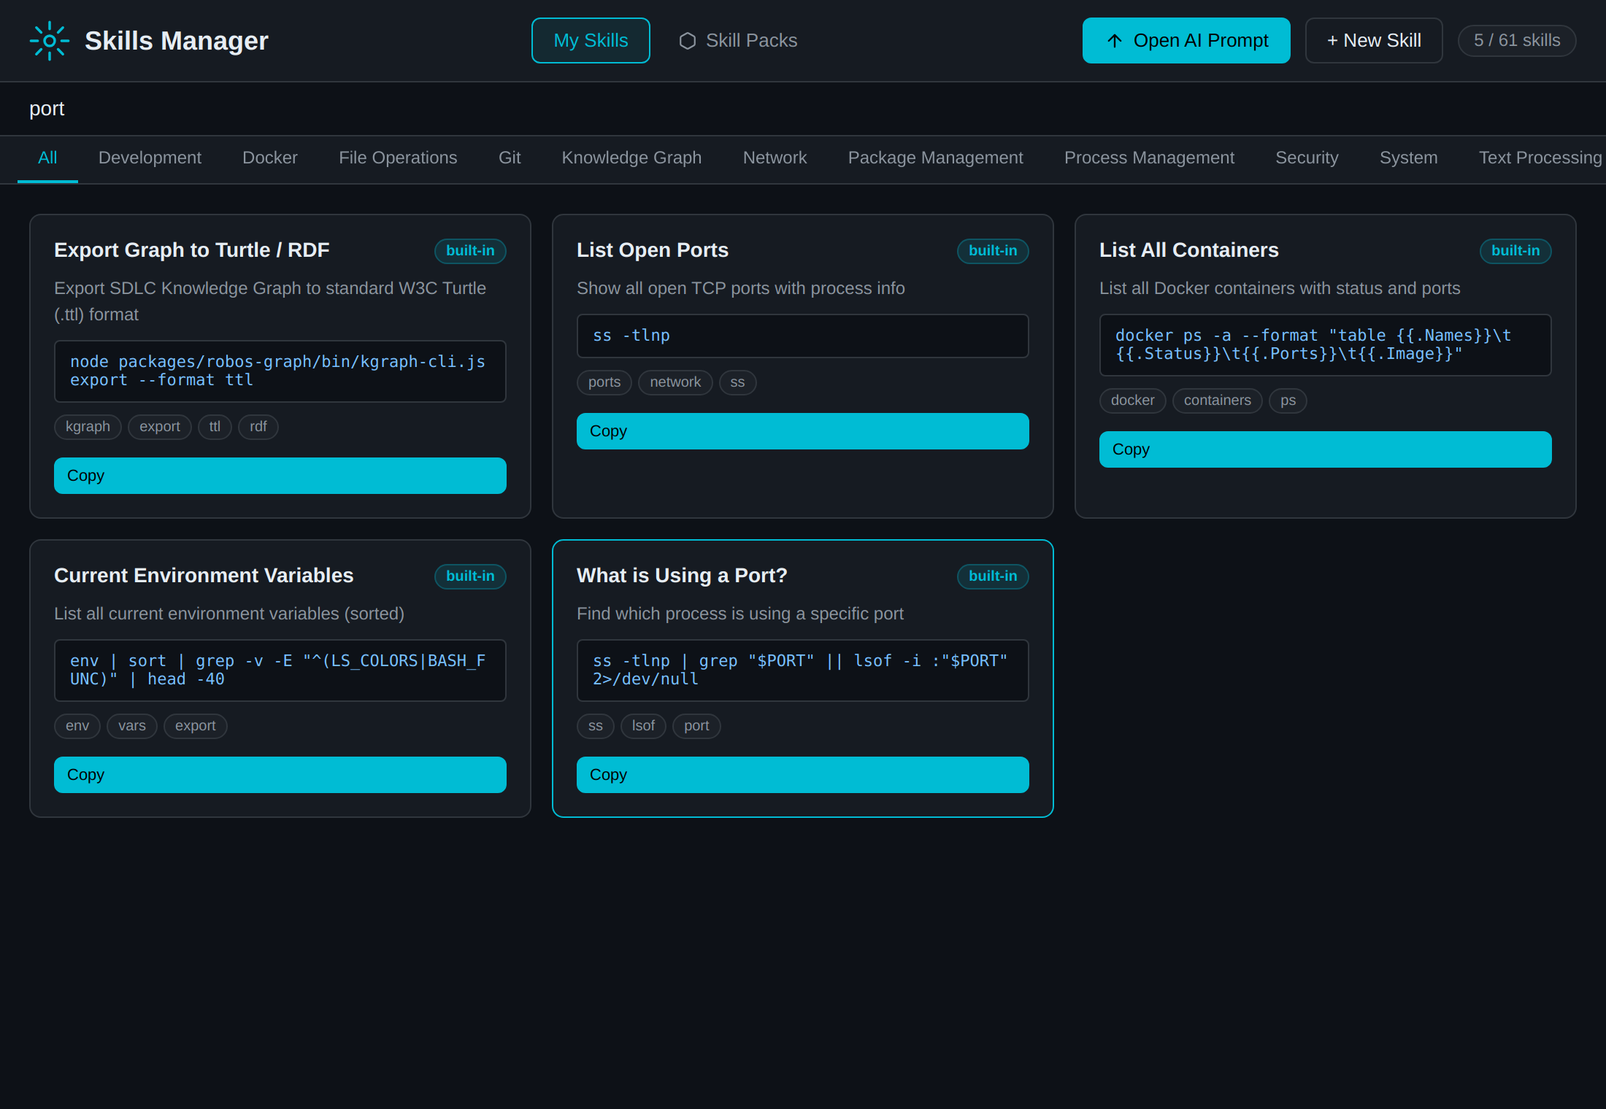This screenshot has height=1109, width=1606.
Task: Click 'Show all open TCP ports' description
Action: [741, 289]
